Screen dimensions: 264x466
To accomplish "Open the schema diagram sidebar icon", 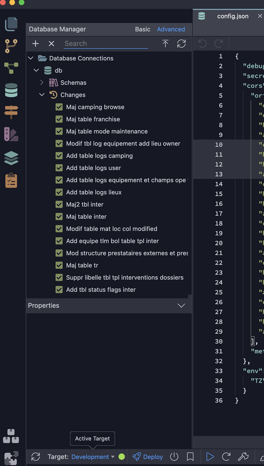I will tap(11, 67).
